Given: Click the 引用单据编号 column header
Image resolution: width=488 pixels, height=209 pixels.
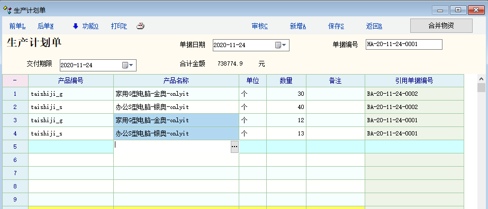Looking at the screenshot, I should [x=414, y=81].
